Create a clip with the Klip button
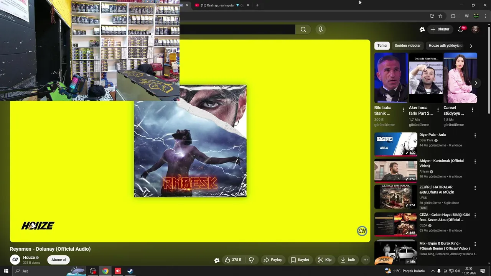491x276 pixels. coord(325,260)
